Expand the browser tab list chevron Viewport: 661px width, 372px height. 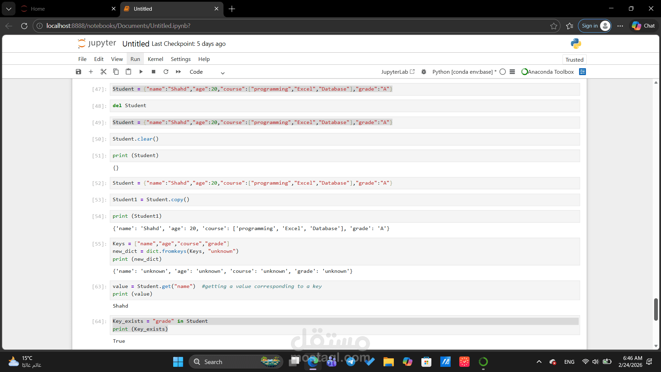coord(9,9)
